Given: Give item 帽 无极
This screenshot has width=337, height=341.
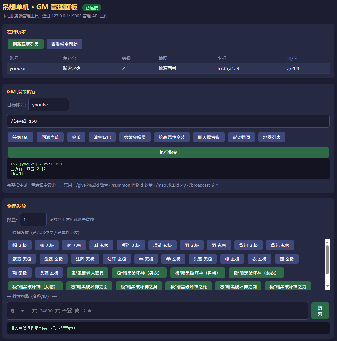Looking at the screenshot, I should point(20,245).
